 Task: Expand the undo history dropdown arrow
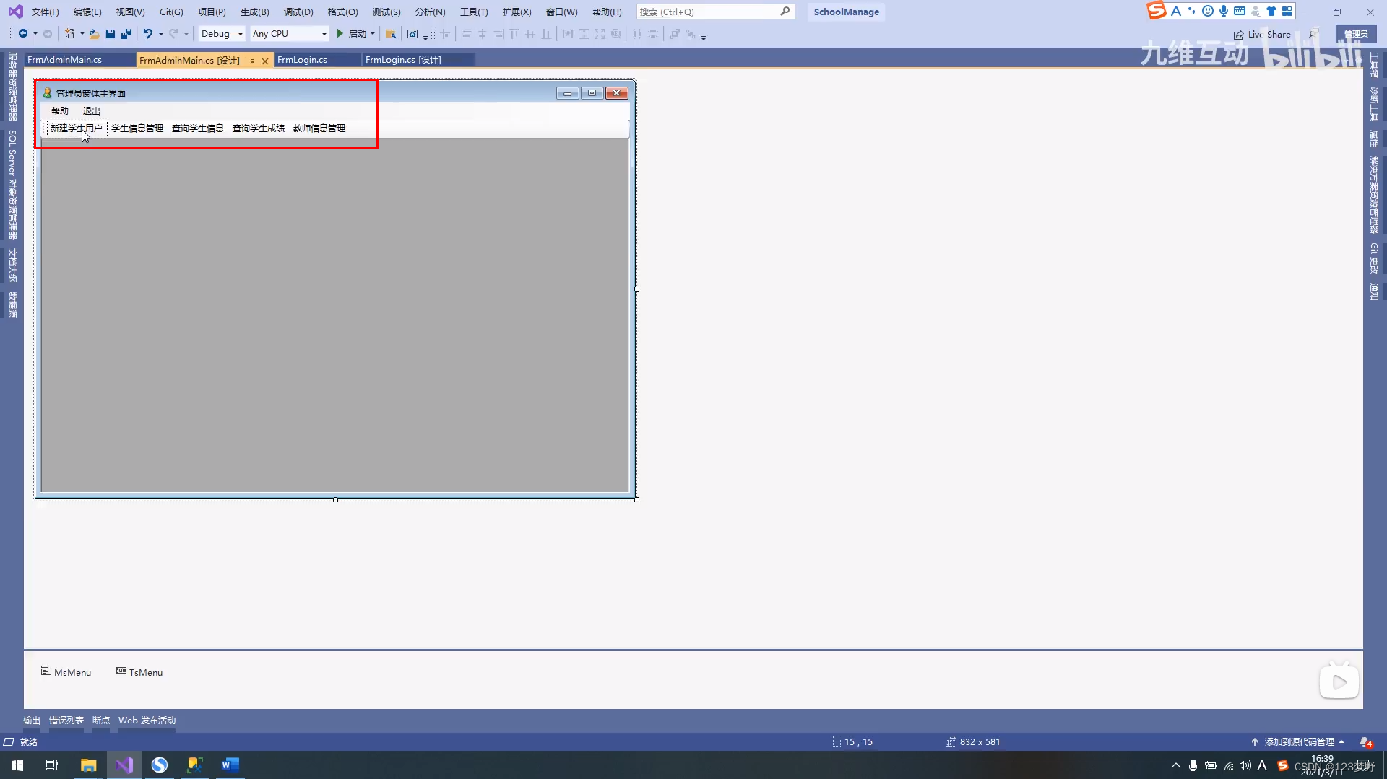click(160, 34)
